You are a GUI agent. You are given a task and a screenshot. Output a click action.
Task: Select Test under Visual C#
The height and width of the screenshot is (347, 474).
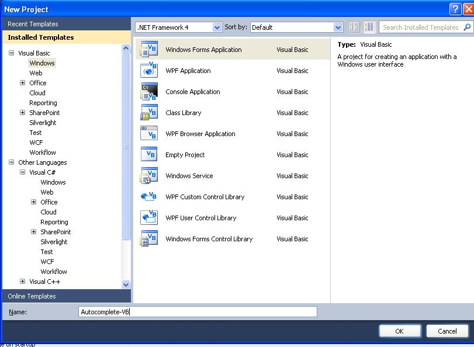47,252
